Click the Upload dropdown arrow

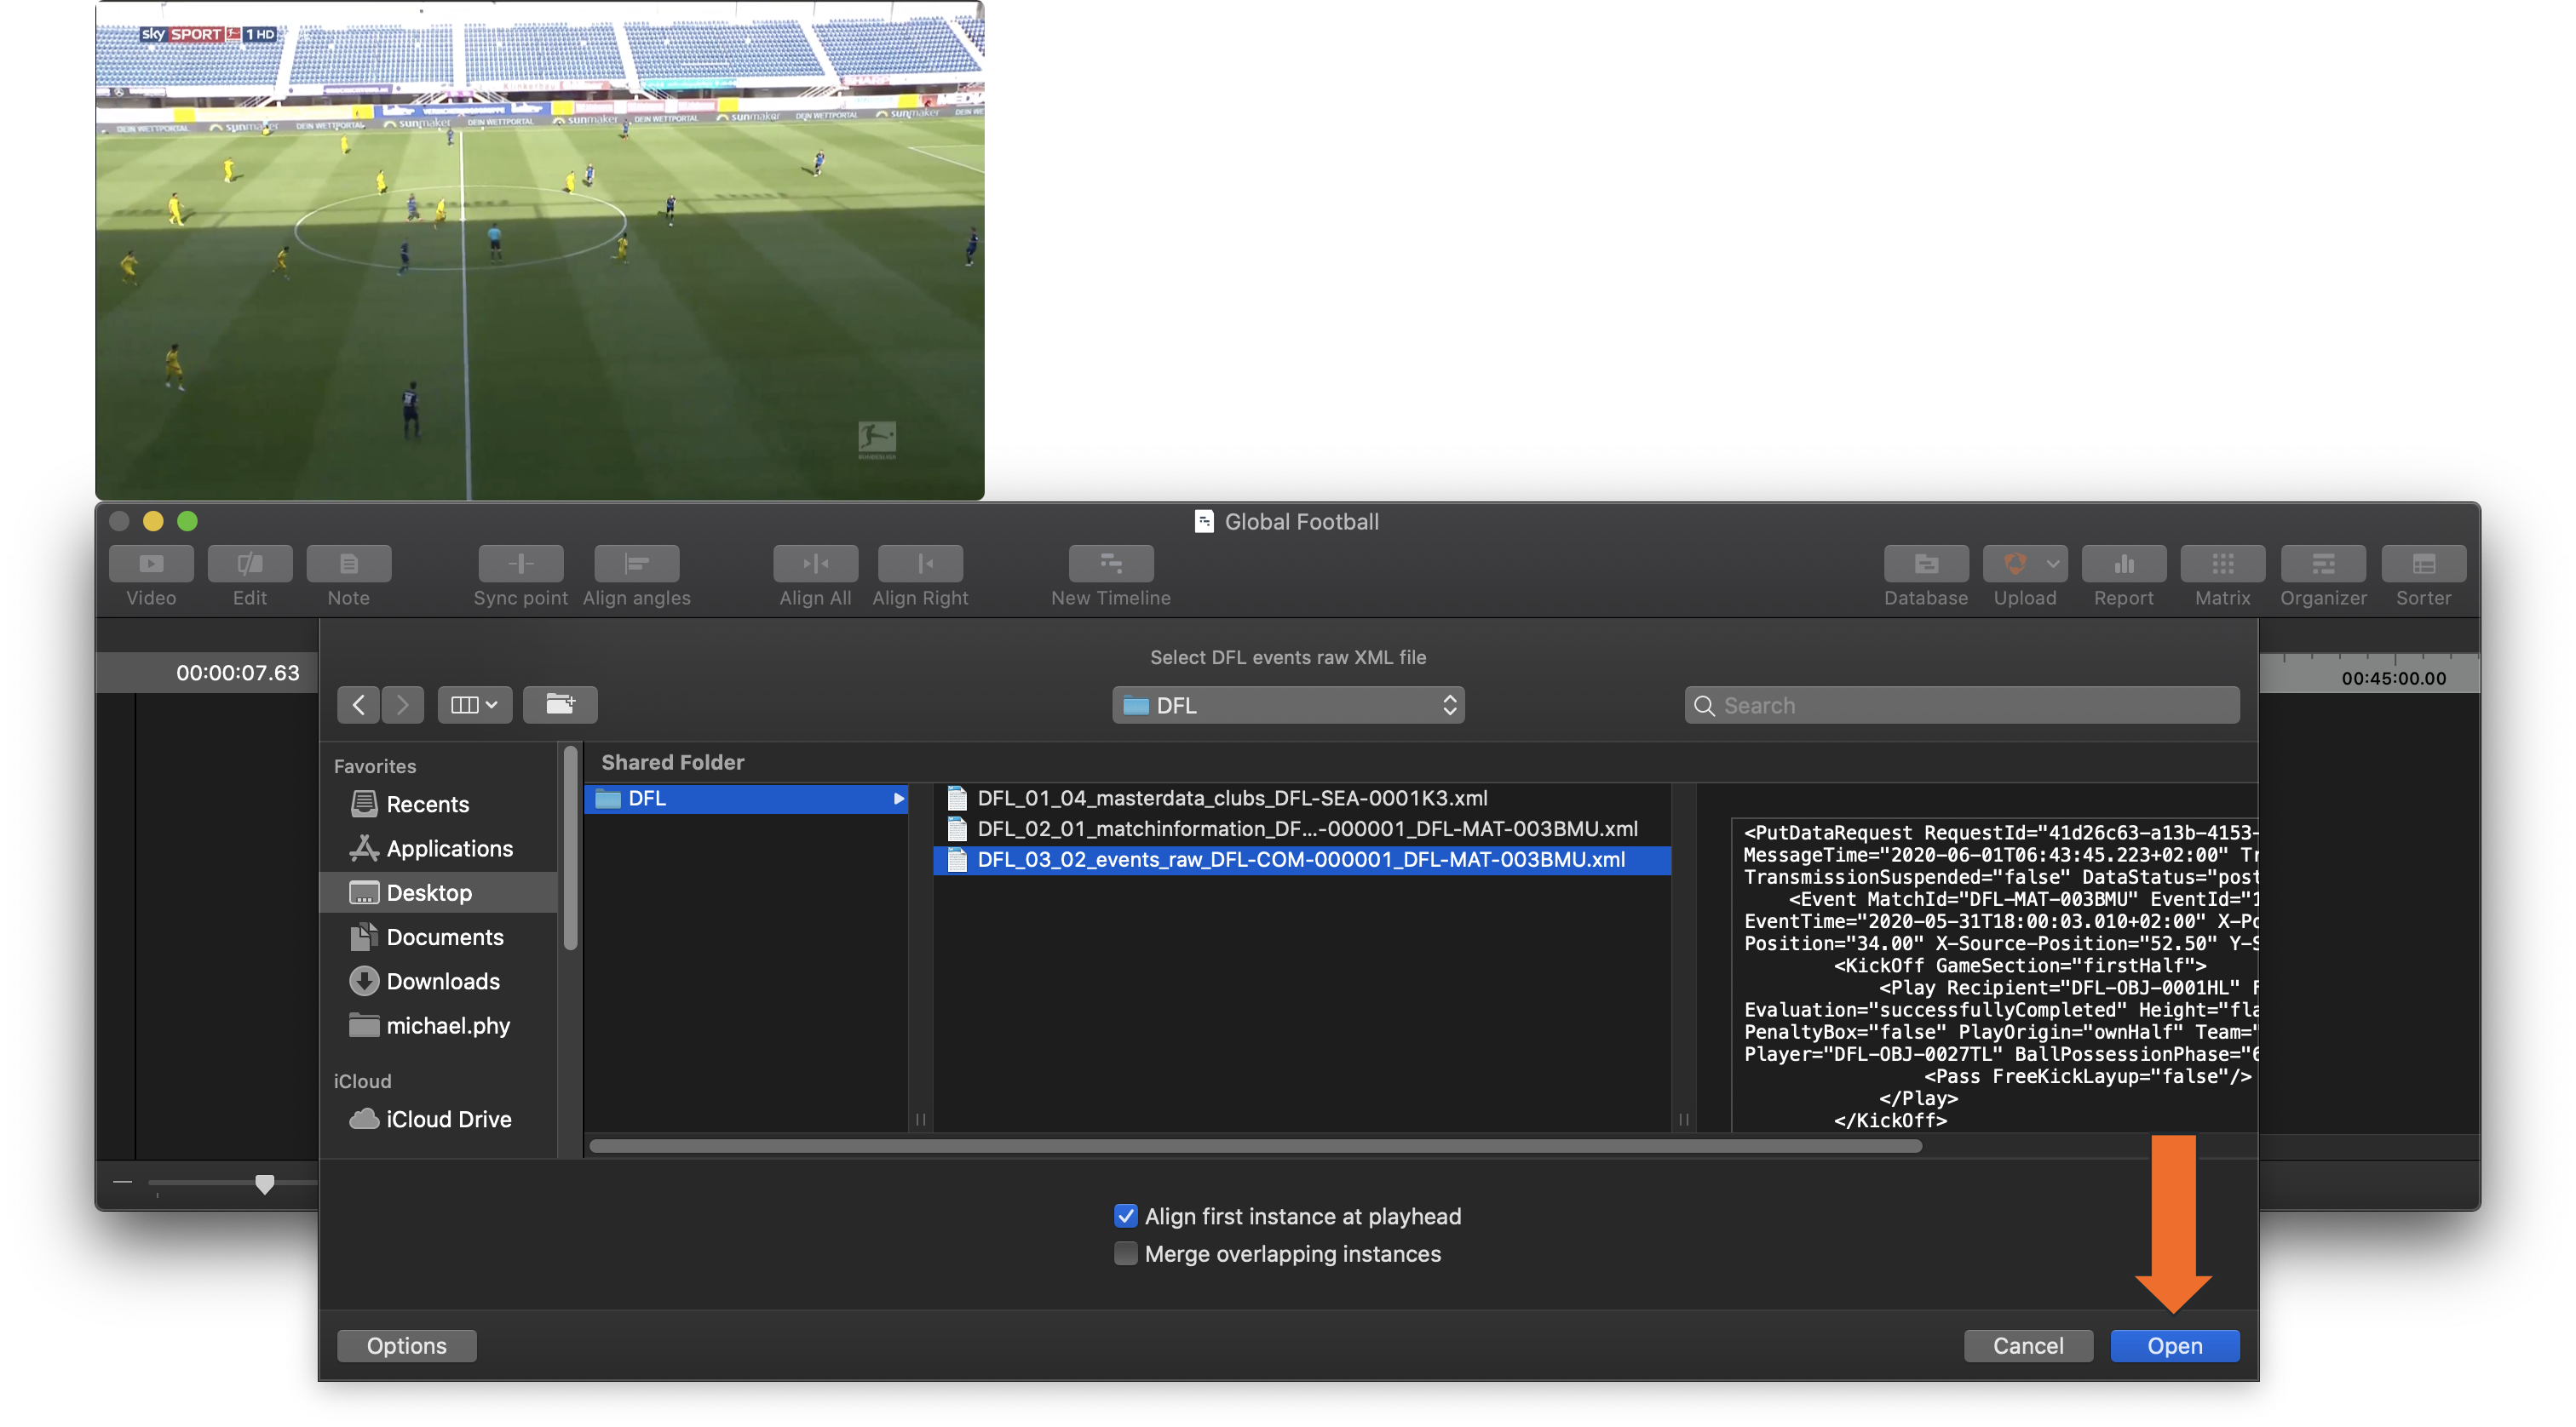pyautogui.click(x=2053, y=563)
